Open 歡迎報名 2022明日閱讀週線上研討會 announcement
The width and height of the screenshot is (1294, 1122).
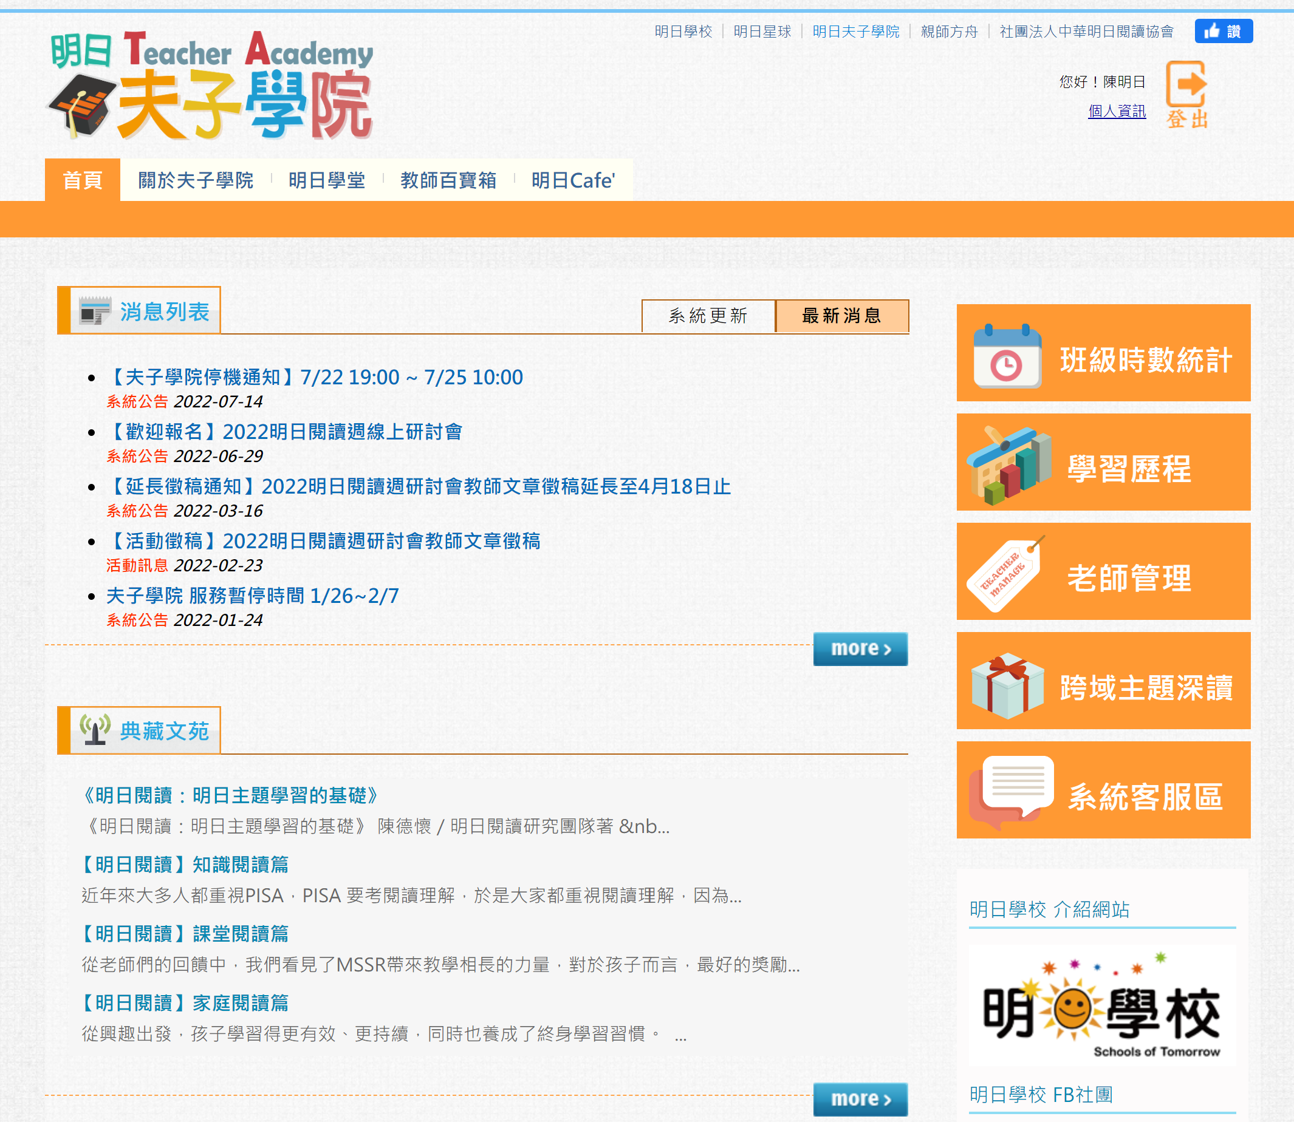click(x=285, y=432)
